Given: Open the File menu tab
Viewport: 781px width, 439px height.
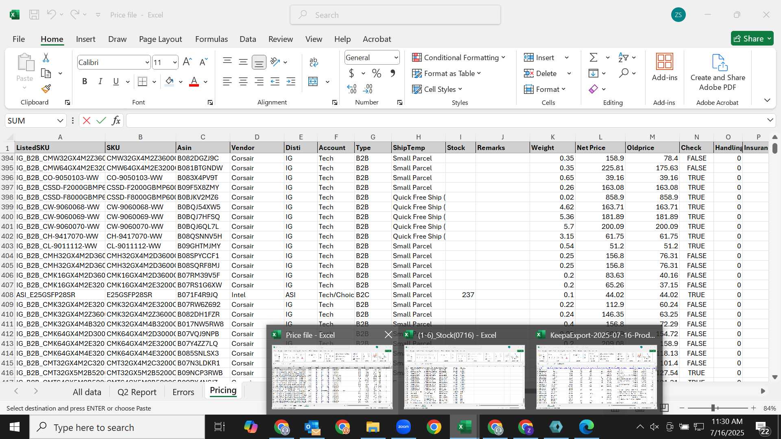Looking at the screenshot, I should (19, 39).
